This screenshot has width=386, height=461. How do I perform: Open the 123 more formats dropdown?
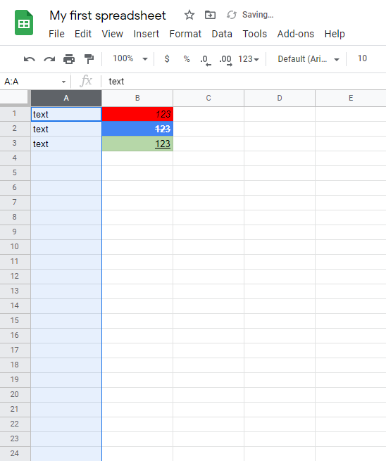pos(249,59)
